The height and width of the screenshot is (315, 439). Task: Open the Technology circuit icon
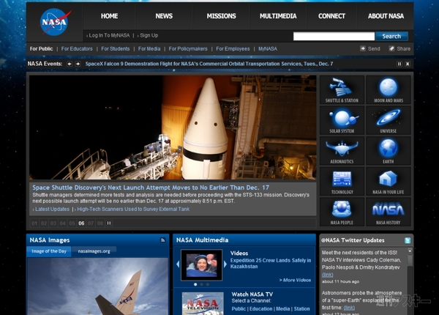point(342,182)
